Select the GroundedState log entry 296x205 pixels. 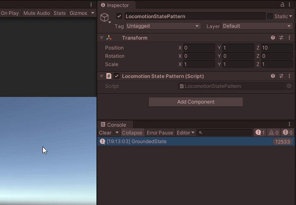coord(196,141)
